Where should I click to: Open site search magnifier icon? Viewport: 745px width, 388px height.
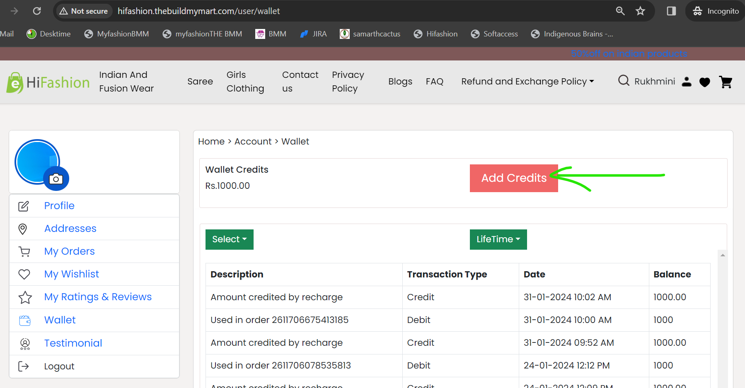pyautogui.click(x=624, y=80)
